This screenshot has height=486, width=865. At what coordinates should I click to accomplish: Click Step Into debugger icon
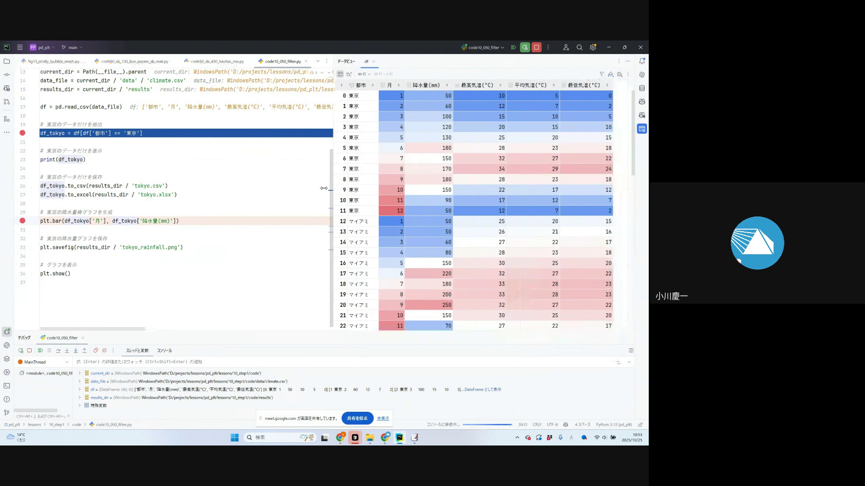click(67, 351)
